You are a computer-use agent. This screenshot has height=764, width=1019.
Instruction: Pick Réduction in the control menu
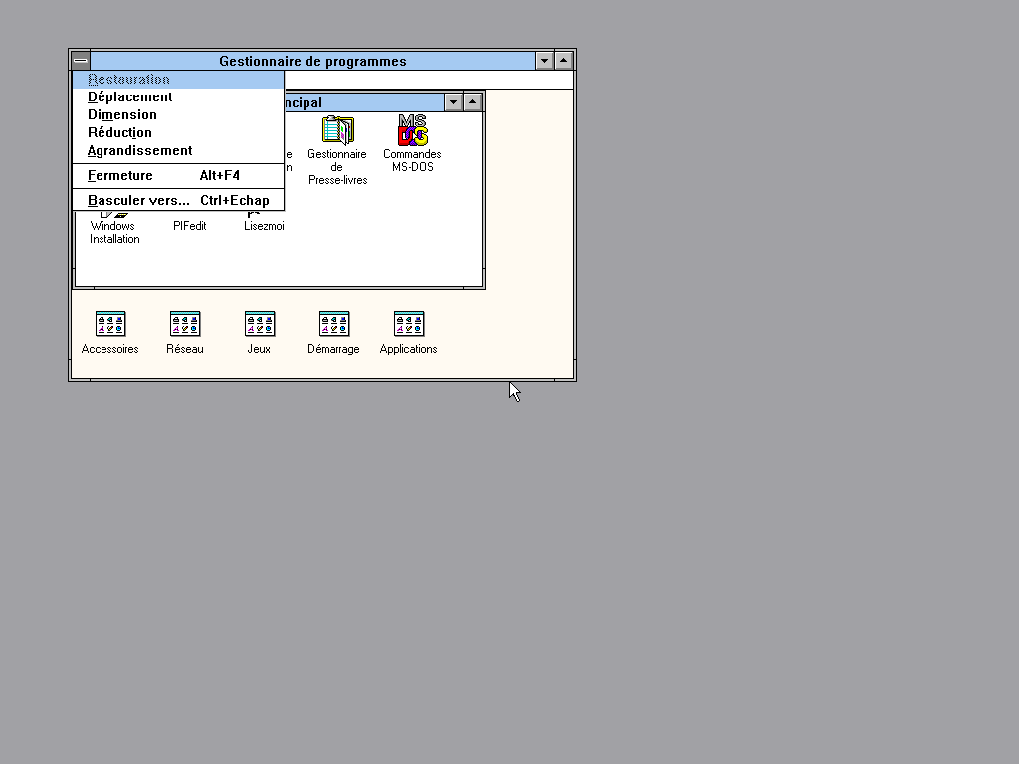pos(119,133)
